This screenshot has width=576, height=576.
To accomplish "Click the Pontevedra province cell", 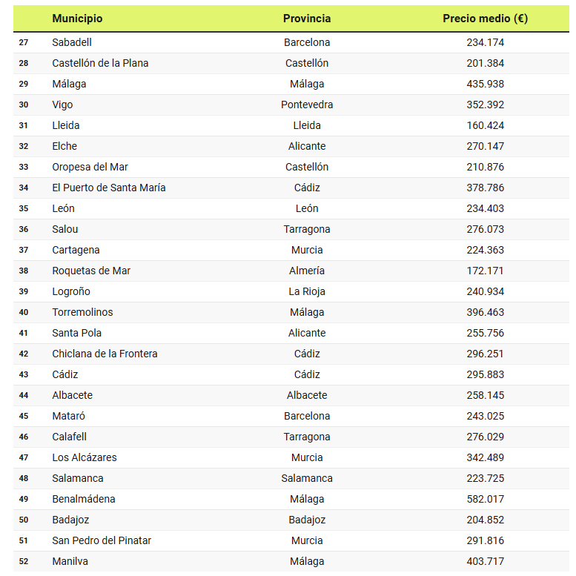I will (307, 105).
